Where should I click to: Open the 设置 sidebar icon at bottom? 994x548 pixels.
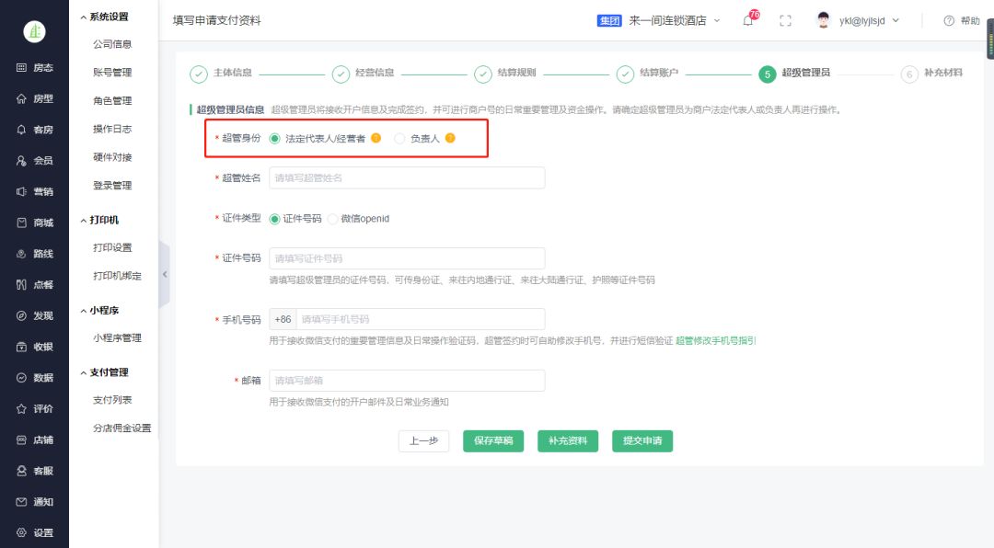pos(33,531)
